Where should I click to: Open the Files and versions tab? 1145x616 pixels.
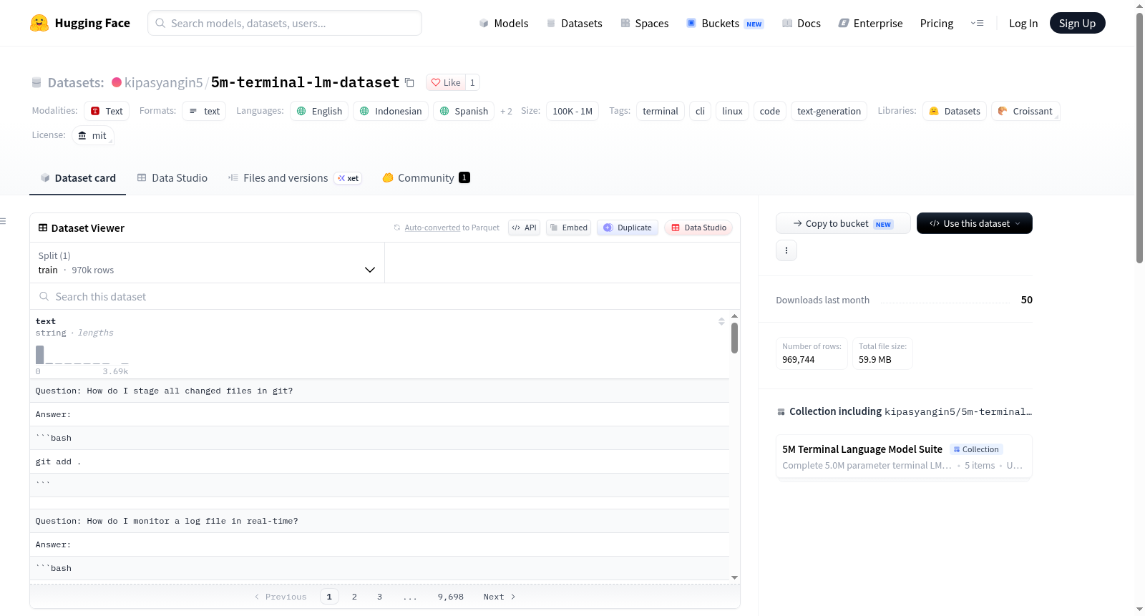[x=295, y=178]
